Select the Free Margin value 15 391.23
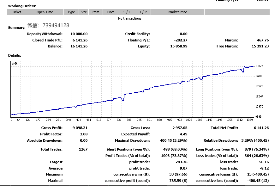The height and width of the screenshot is (186, 275). point(260,46)
